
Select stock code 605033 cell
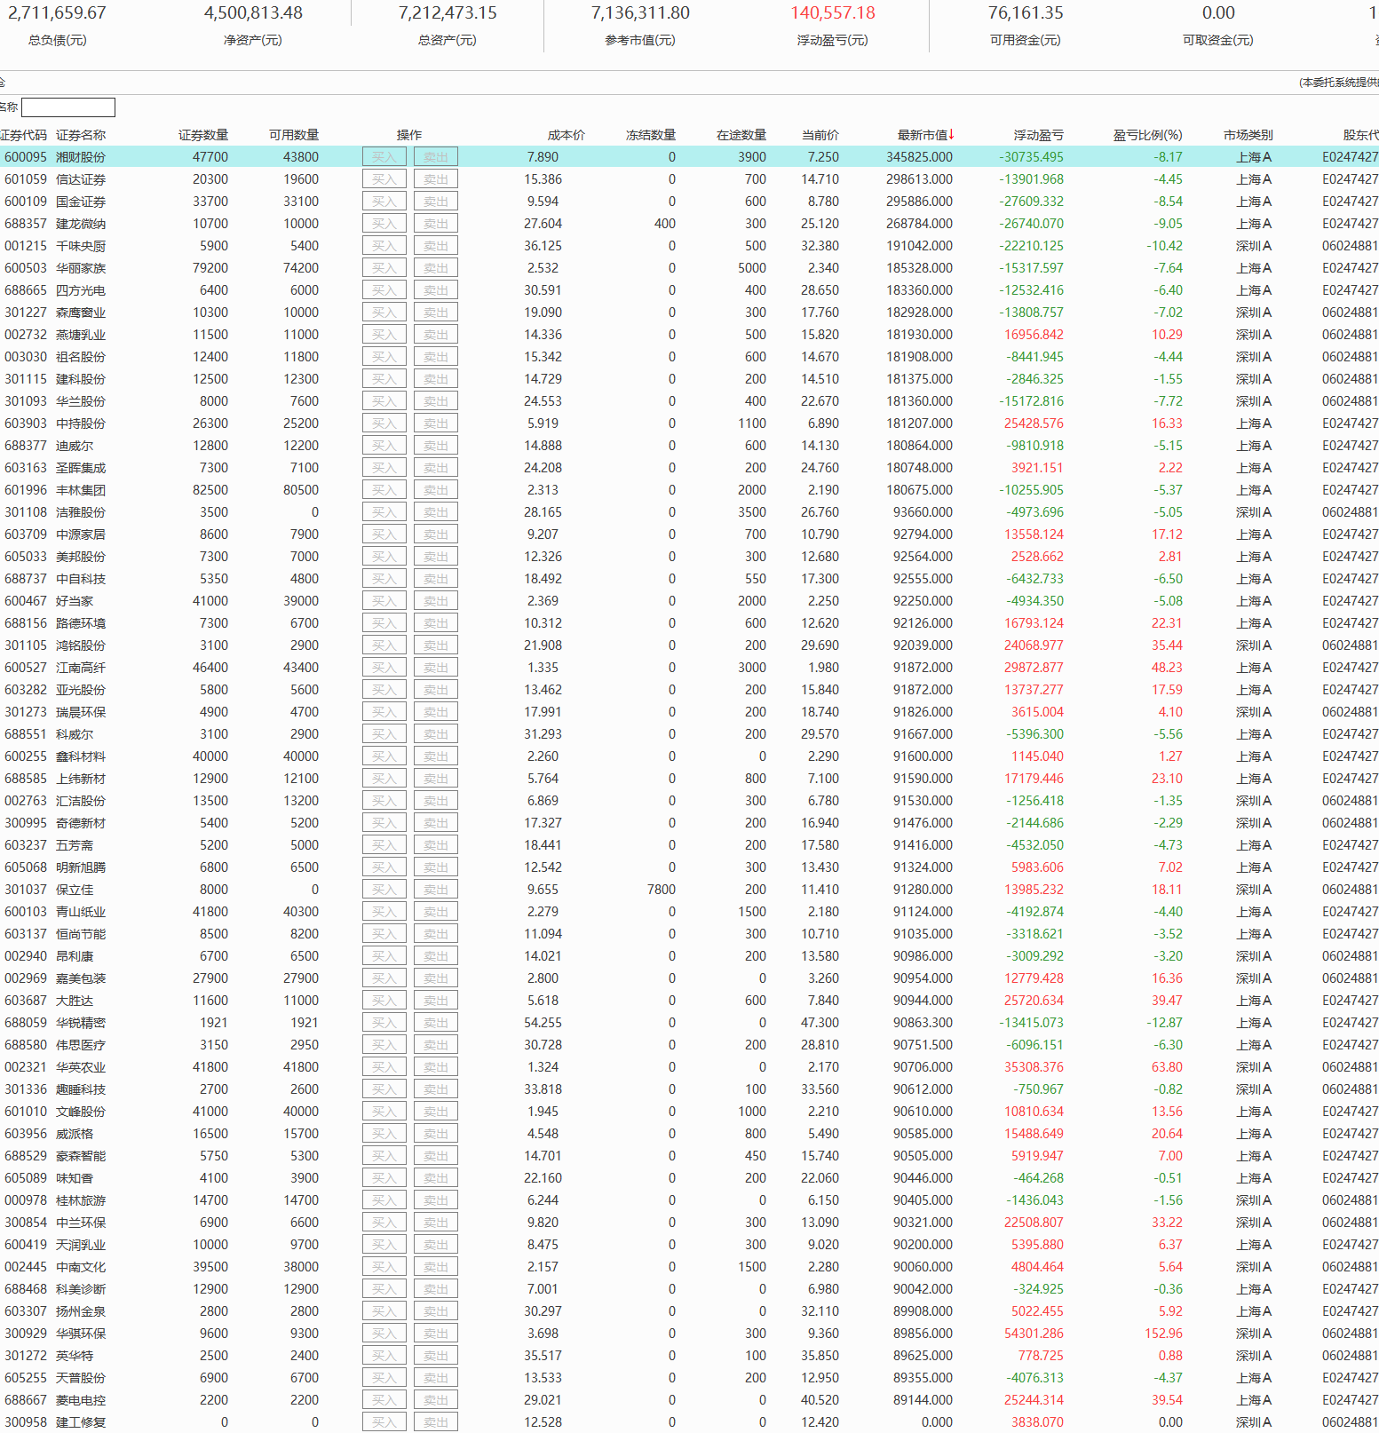[x=26, y=557]
